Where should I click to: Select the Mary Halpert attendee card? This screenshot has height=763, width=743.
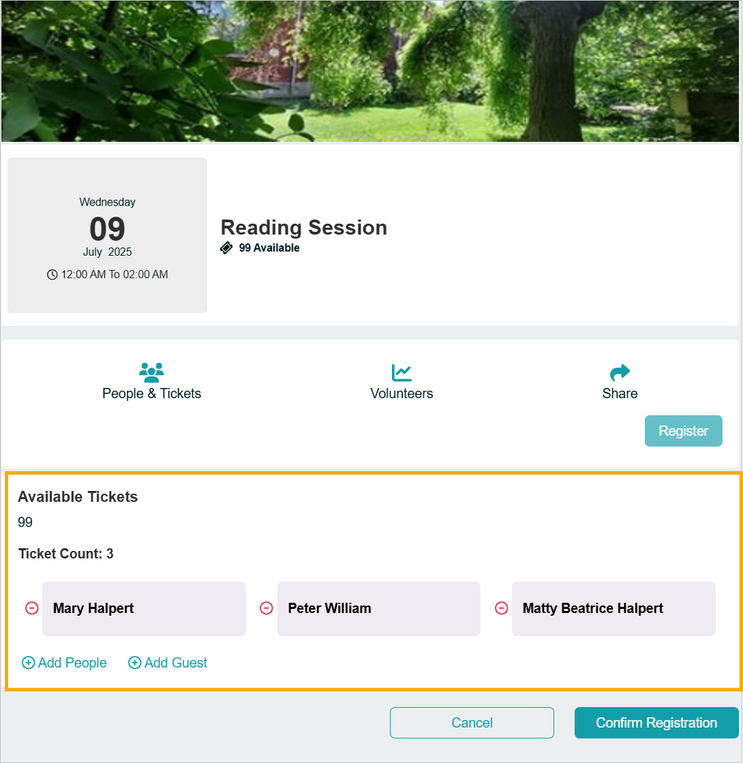[x=144, y=609]
